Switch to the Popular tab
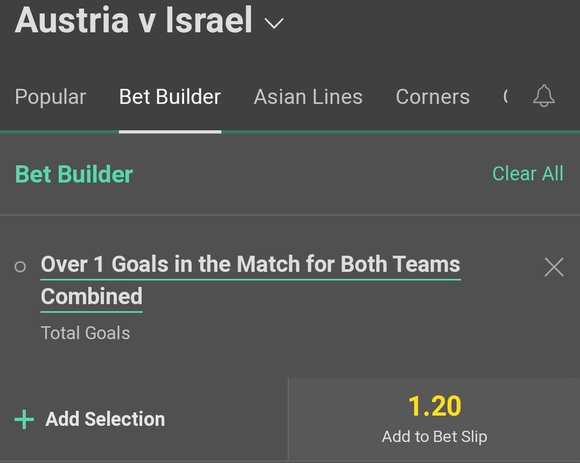 pos(50,97)
